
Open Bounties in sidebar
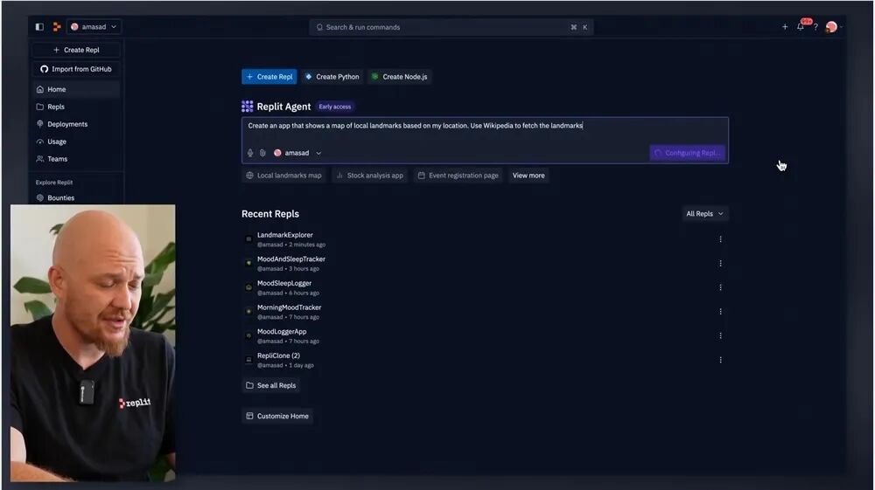(x=76, y=197)
